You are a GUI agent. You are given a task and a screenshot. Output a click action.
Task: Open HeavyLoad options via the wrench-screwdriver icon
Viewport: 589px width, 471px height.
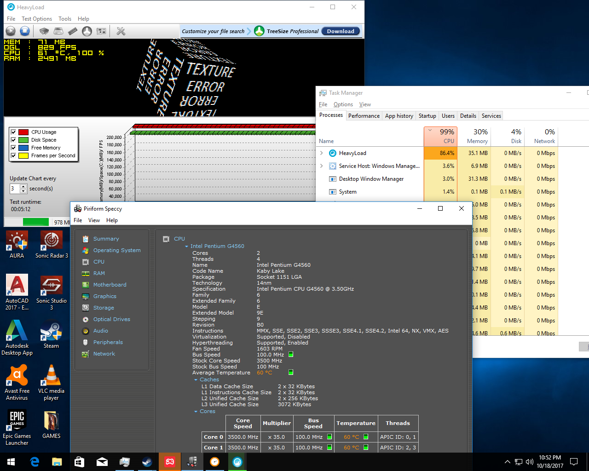coord(121,31)
